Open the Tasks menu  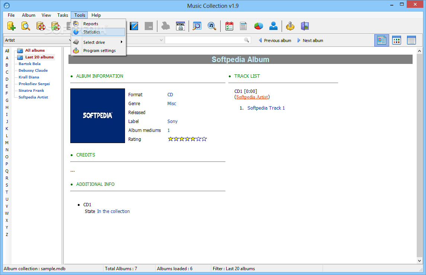coord(63,15)
